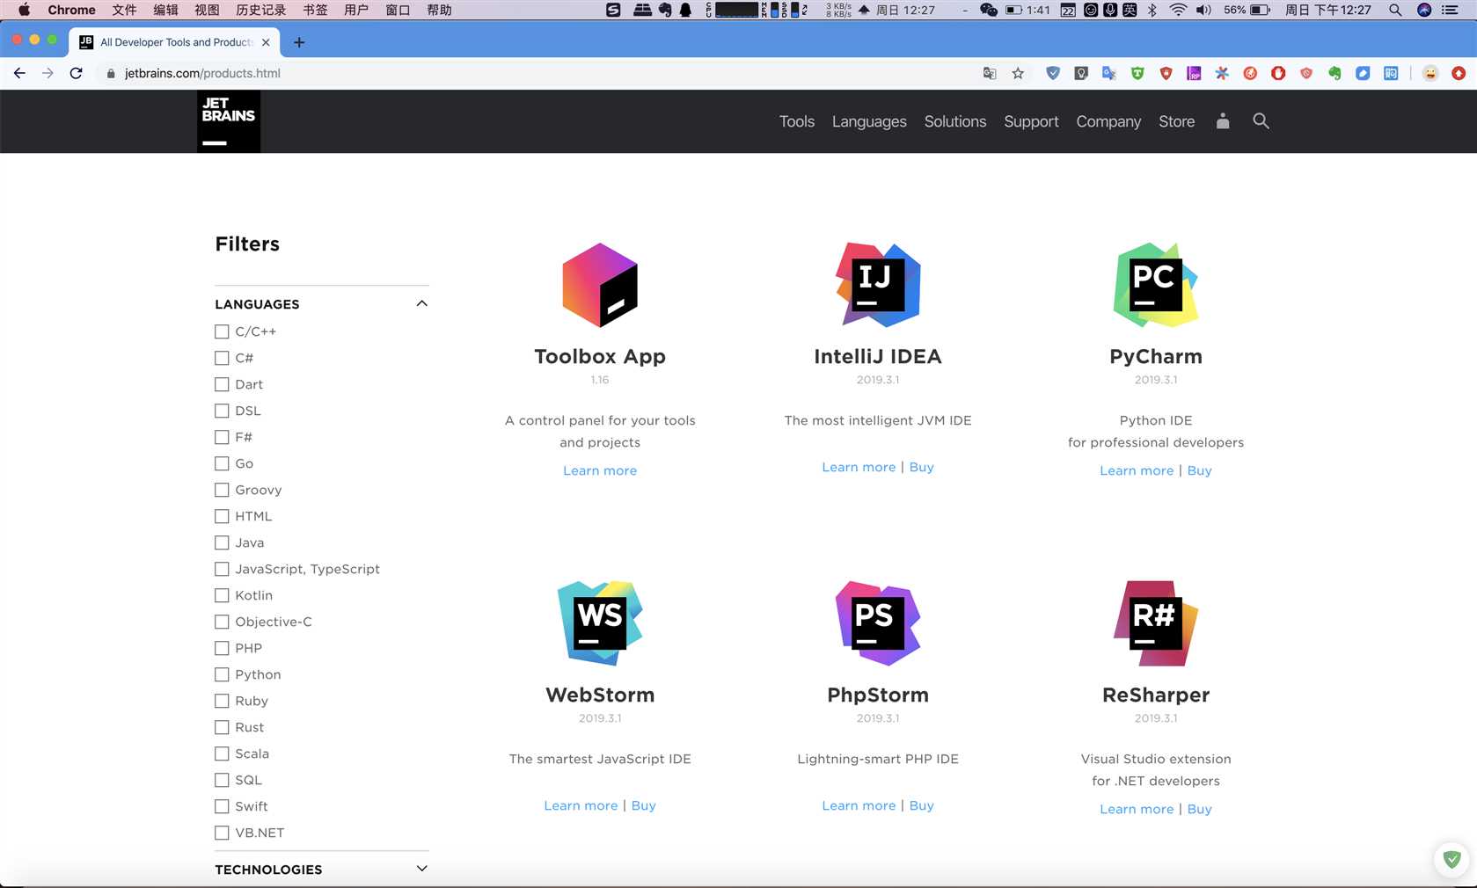Click Buy under PhpStorm
This screenshot has width=1477, height=888.
[x=921, y=805]
